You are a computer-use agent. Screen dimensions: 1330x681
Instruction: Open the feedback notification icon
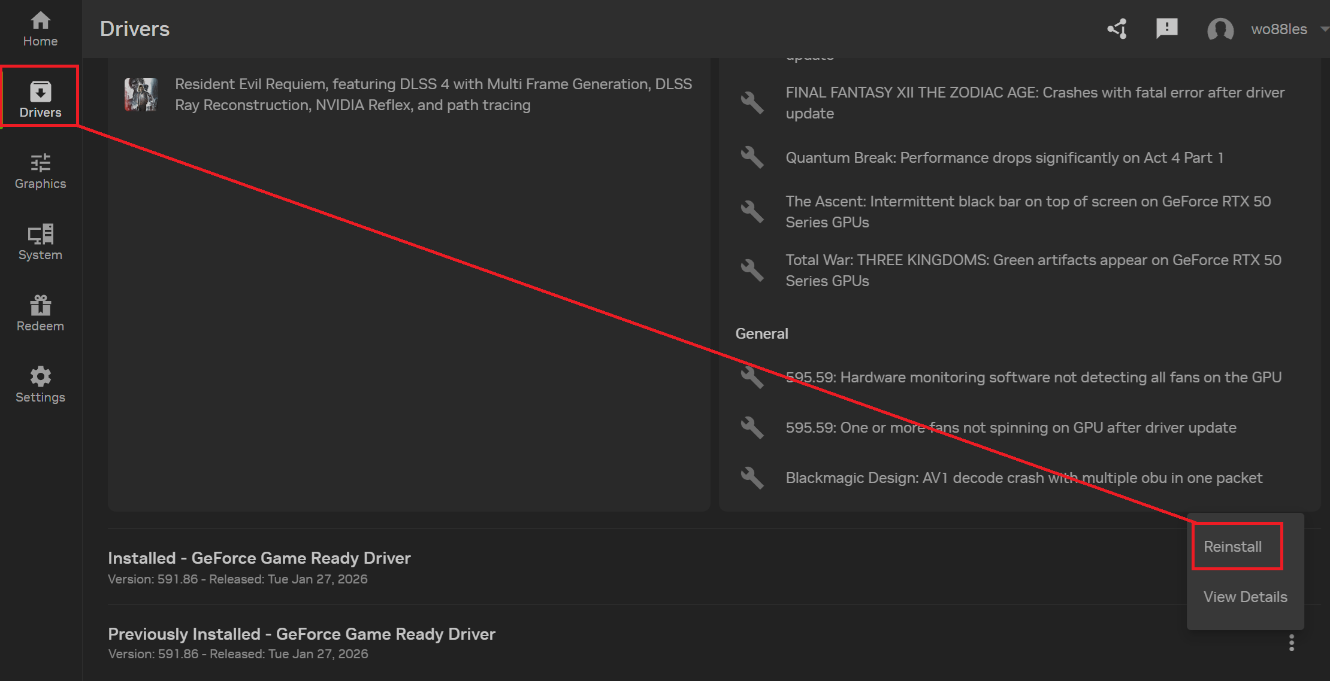[x=1166, y=28]
